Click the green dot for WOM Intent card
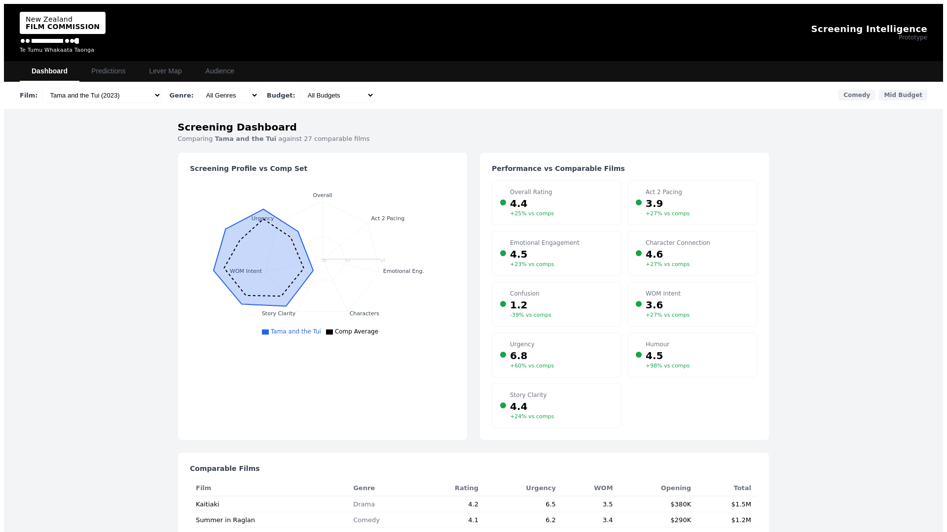 click(639, 304)
